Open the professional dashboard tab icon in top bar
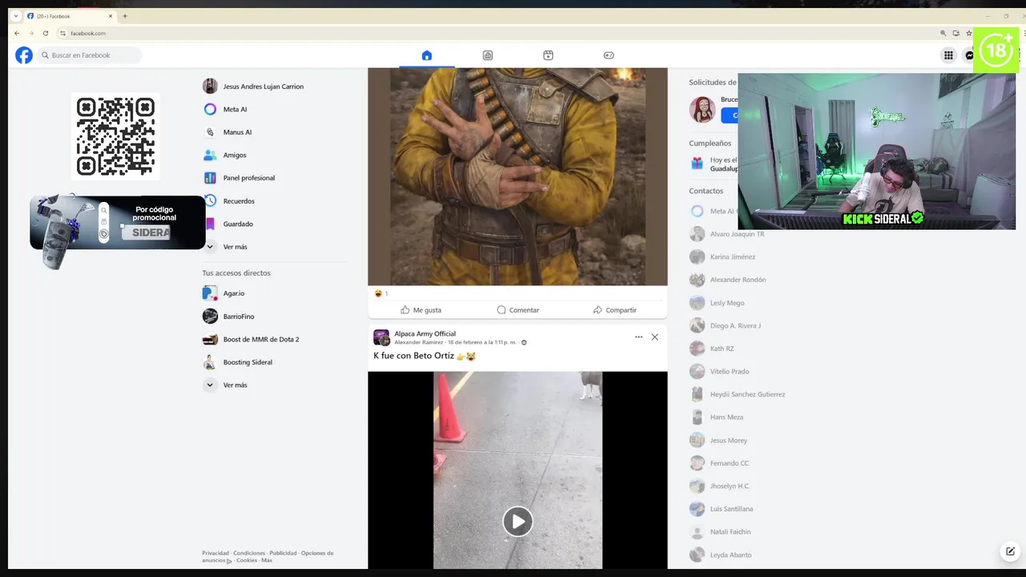This screenshot has width=1026, height=577. (487, 55)
